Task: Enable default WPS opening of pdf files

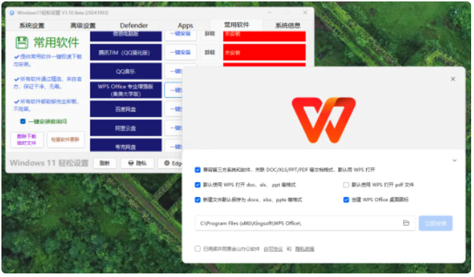Action: click(346, 185)
